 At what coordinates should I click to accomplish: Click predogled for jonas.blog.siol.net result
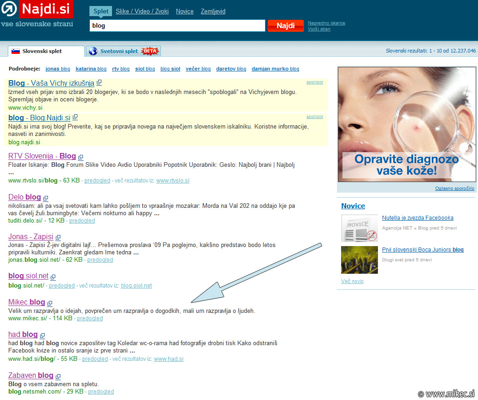[x=100, y=260]
